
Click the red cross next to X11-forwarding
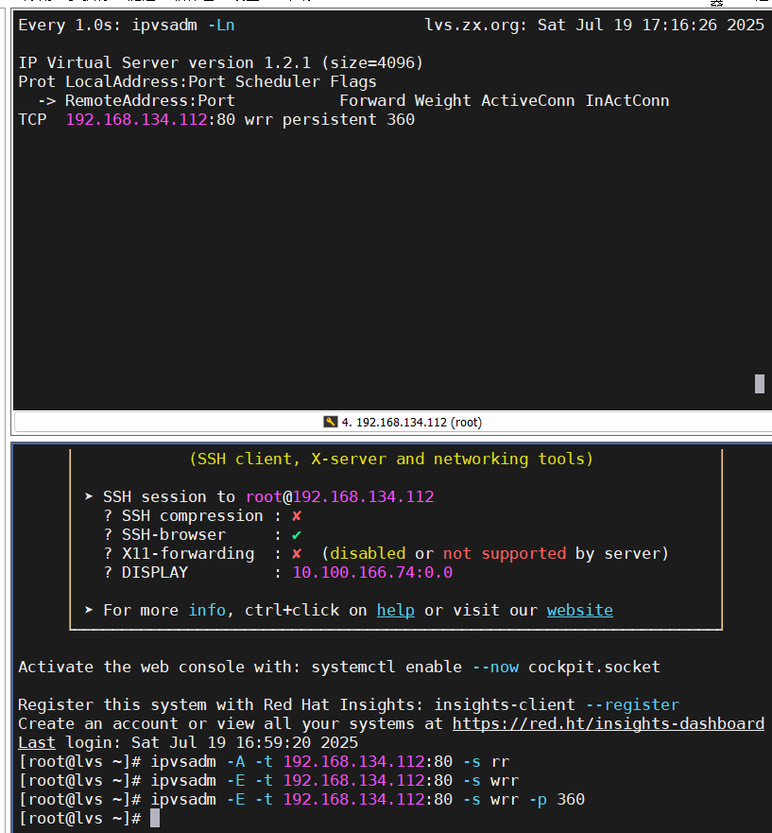click(x=297, y=553)
